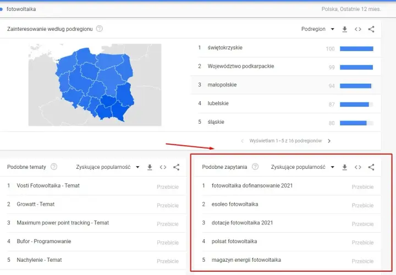Open help for Podobne tematy

[54, 167]
